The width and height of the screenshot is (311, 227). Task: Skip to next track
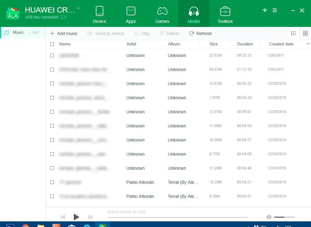click(90, 217)
